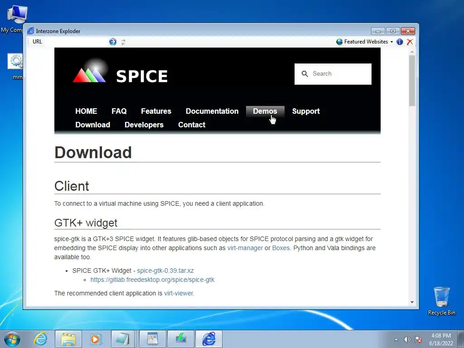Open the Contact menu item
This screenshot has width=464, height=348.
coord(192,125)
